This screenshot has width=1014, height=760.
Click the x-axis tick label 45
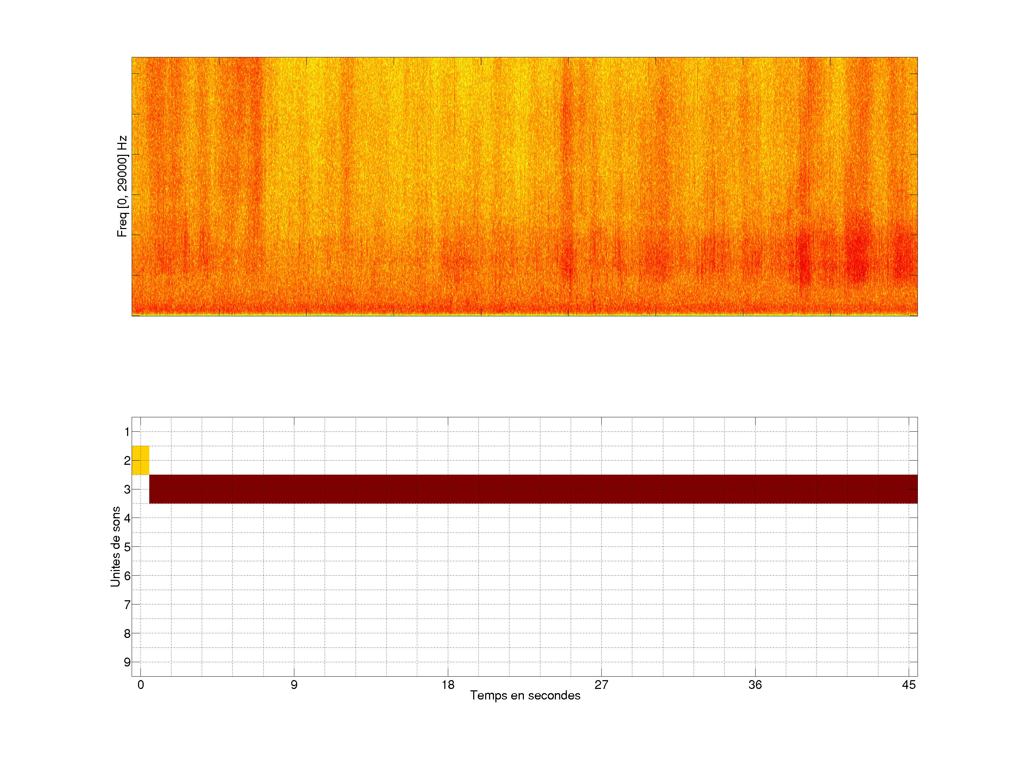pos(909,685)
